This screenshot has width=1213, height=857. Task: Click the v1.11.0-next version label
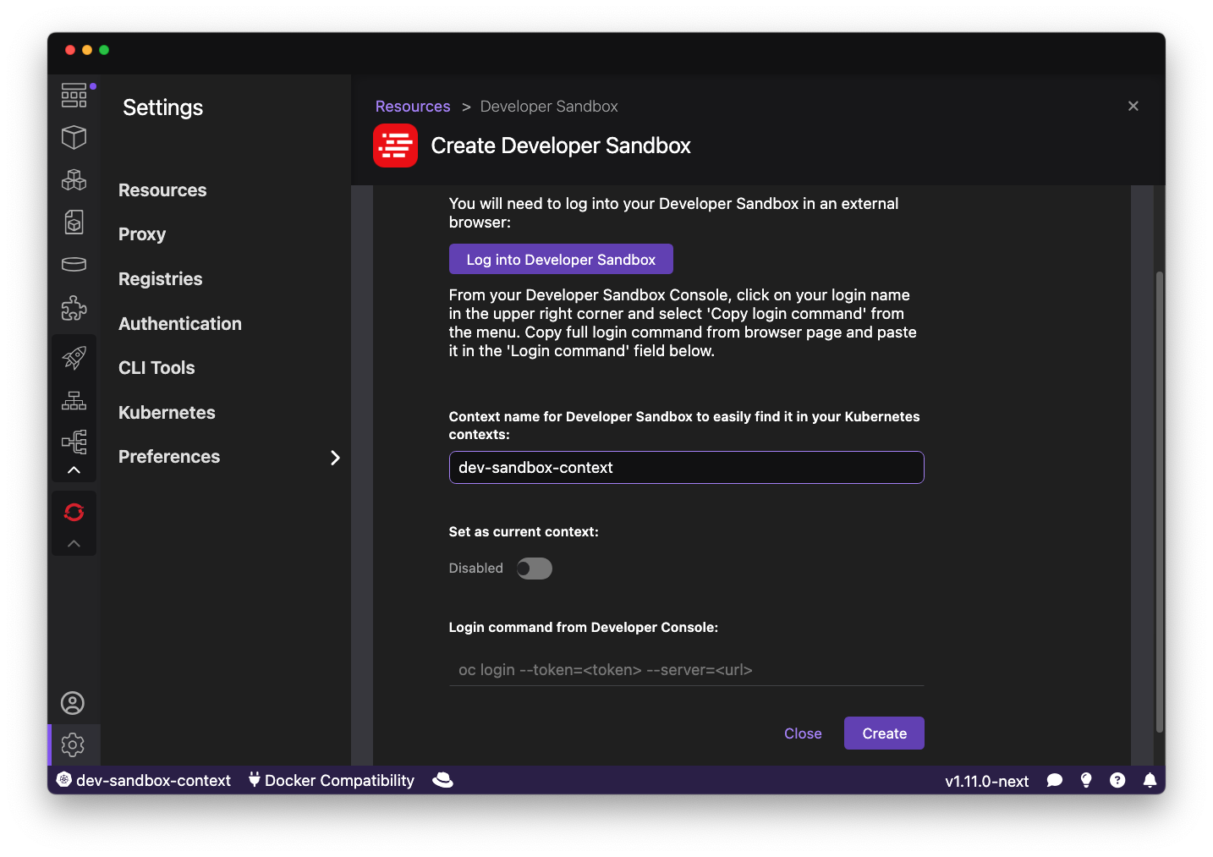tap(986, 781)
